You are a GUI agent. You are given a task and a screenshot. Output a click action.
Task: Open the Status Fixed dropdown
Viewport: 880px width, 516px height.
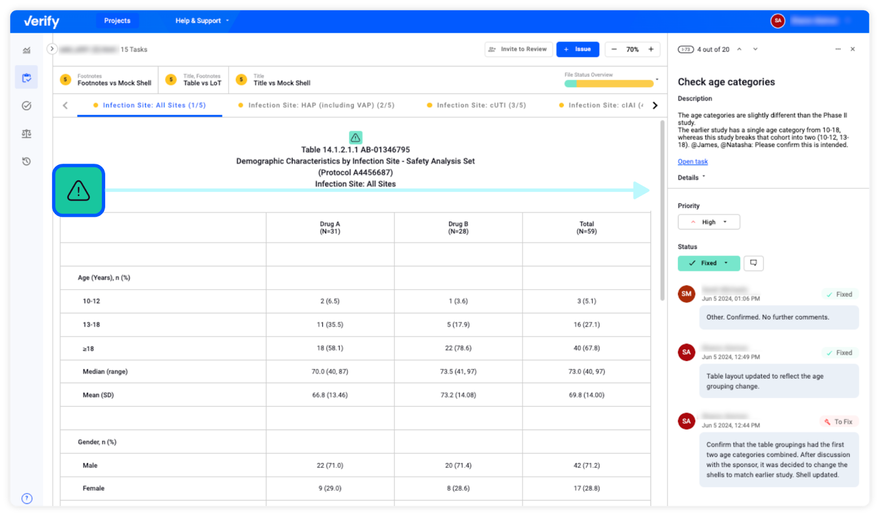coord(708,263)
